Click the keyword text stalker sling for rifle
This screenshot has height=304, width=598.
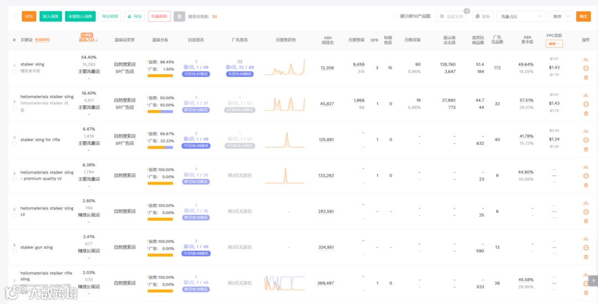coord(40,140)
